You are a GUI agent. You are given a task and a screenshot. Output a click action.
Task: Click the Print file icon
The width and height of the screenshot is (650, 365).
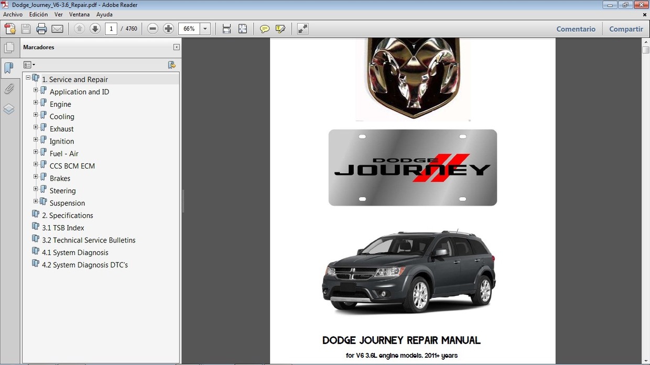[x=41, y=29]
